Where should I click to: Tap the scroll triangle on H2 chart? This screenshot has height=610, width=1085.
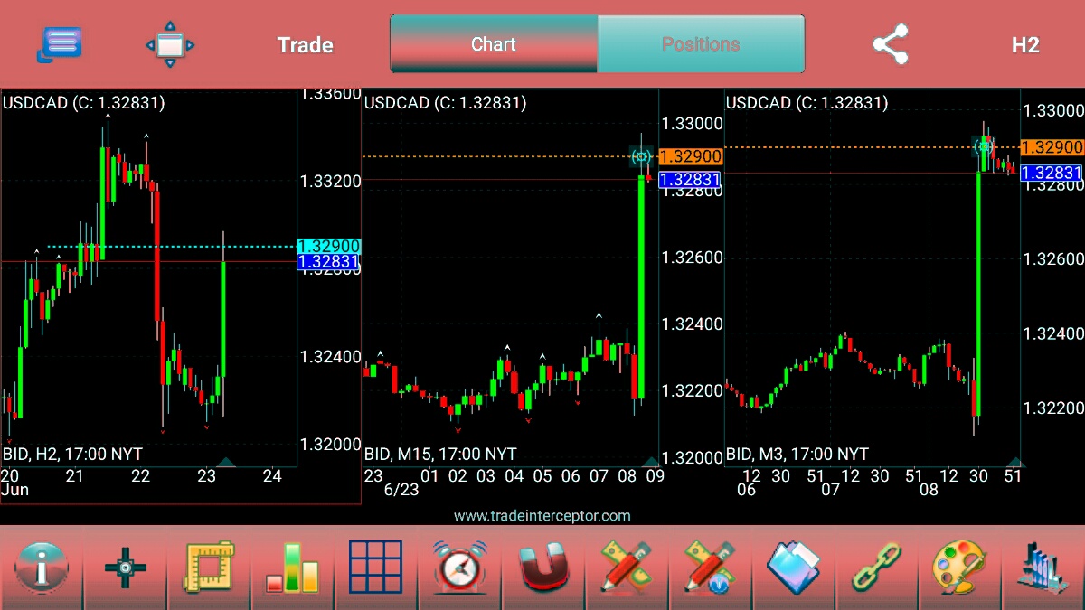(x=226, y=463)
